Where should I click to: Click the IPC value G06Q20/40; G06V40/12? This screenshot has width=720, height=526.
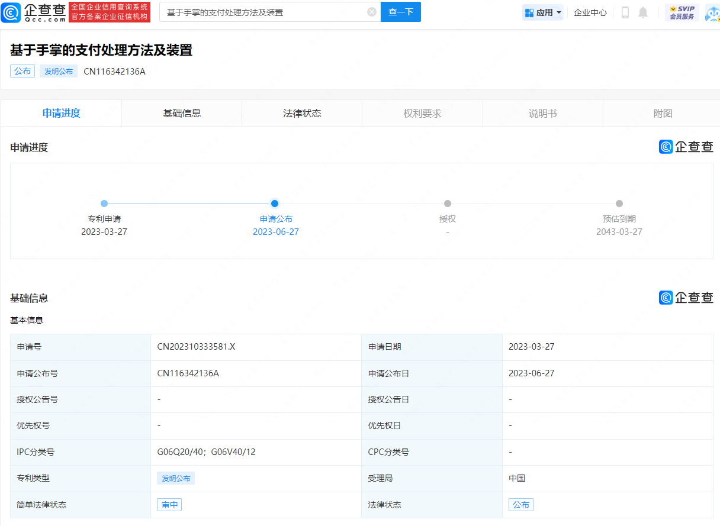(206, 452)
